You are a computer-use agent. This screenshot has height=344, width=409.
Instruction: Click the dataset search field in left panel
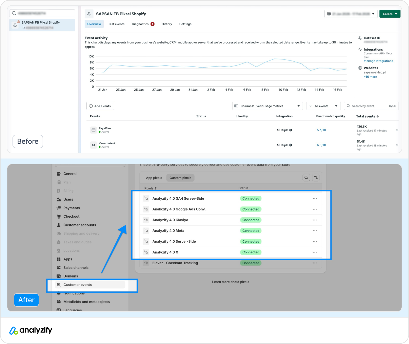tap(42, 13)
